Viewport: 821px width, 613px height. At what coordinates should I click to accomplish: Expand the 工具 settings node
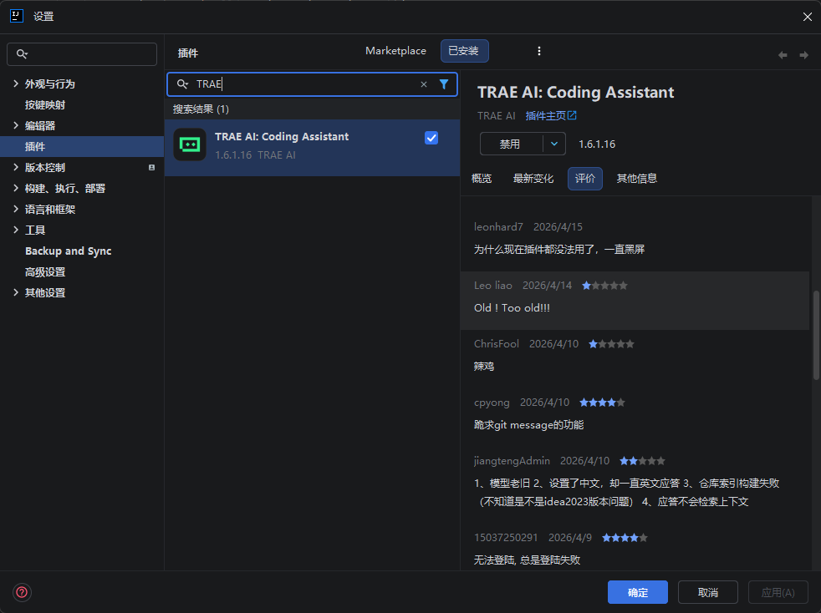click(x=16, y=231)
